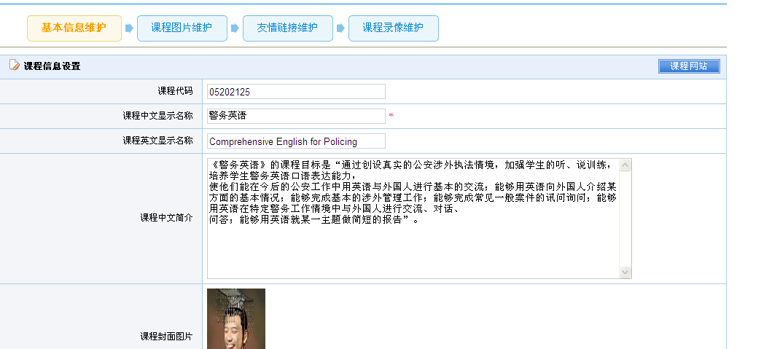764x349 pixels.
Task: Switch to the 课程图片维护 tab
Action: pyautogui.click(x=182, y=28)
